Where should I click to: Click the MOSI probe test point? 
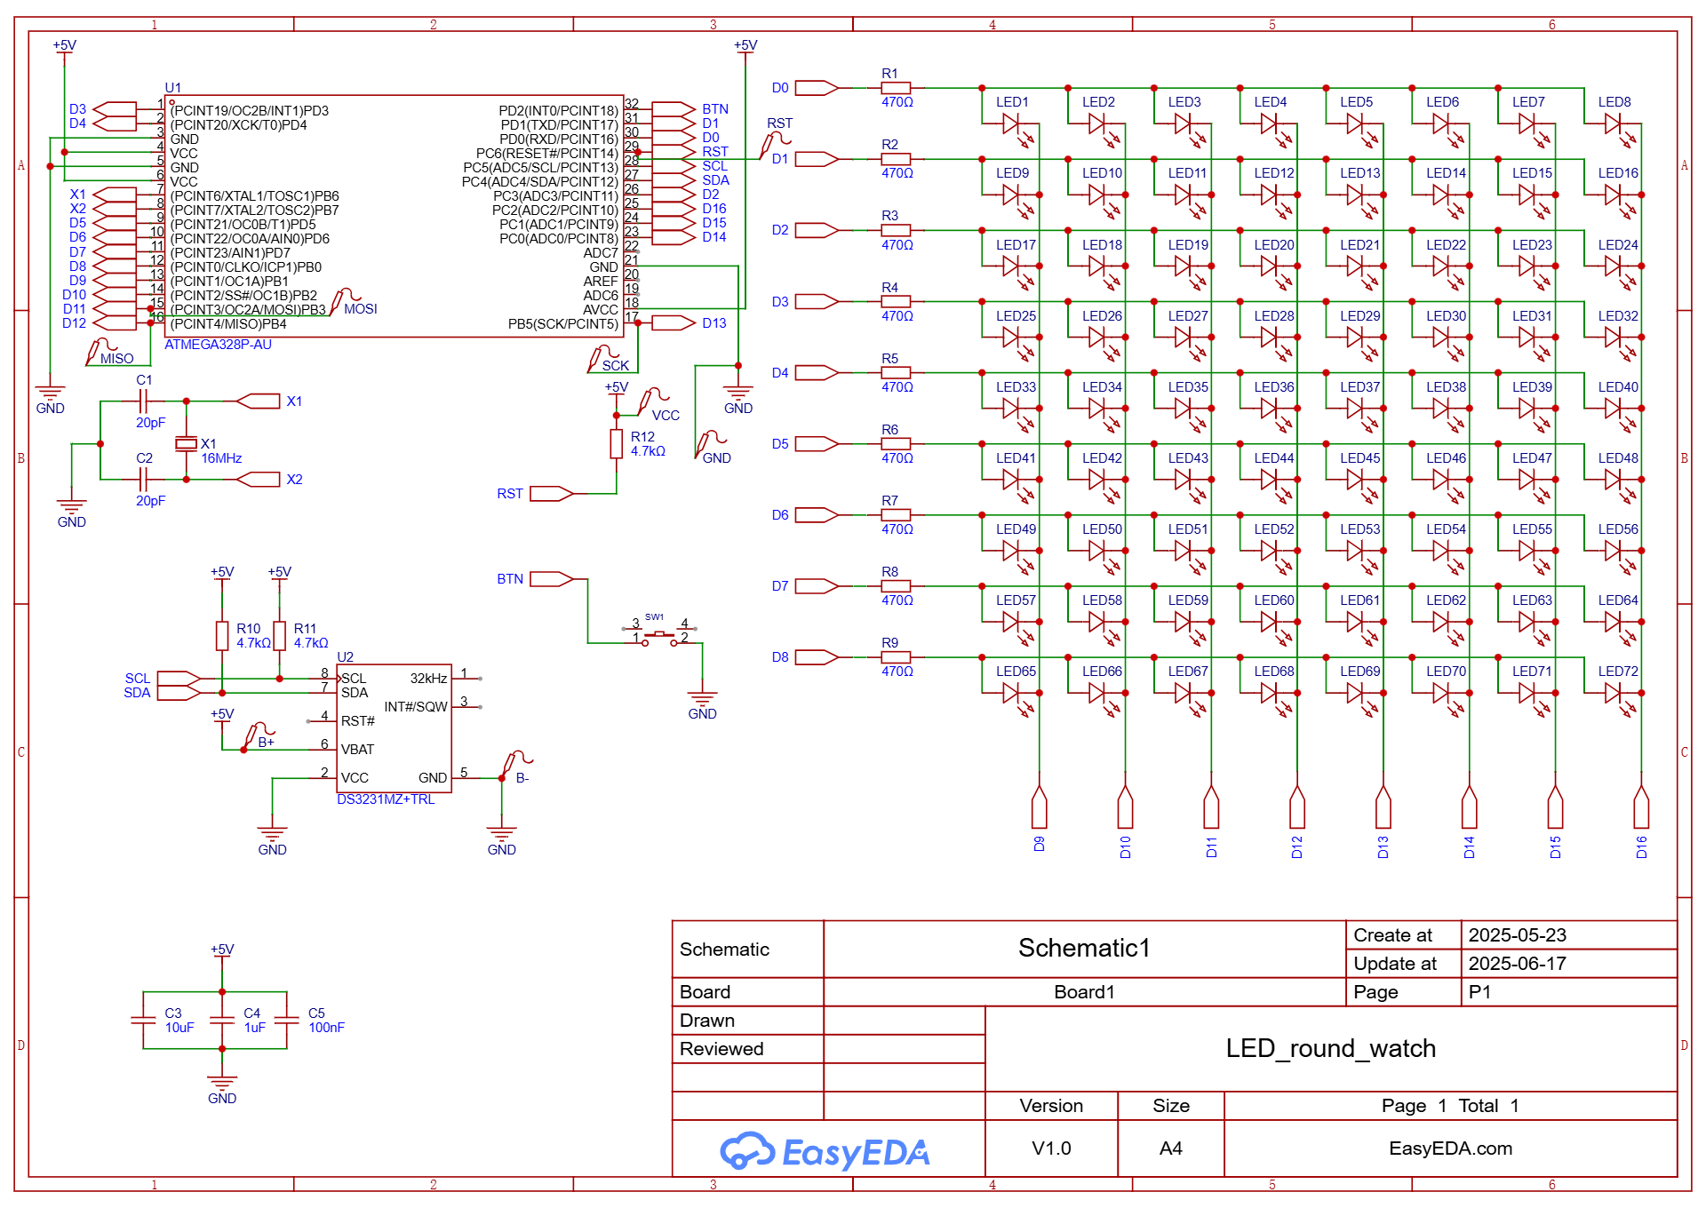tap(345, 300)
